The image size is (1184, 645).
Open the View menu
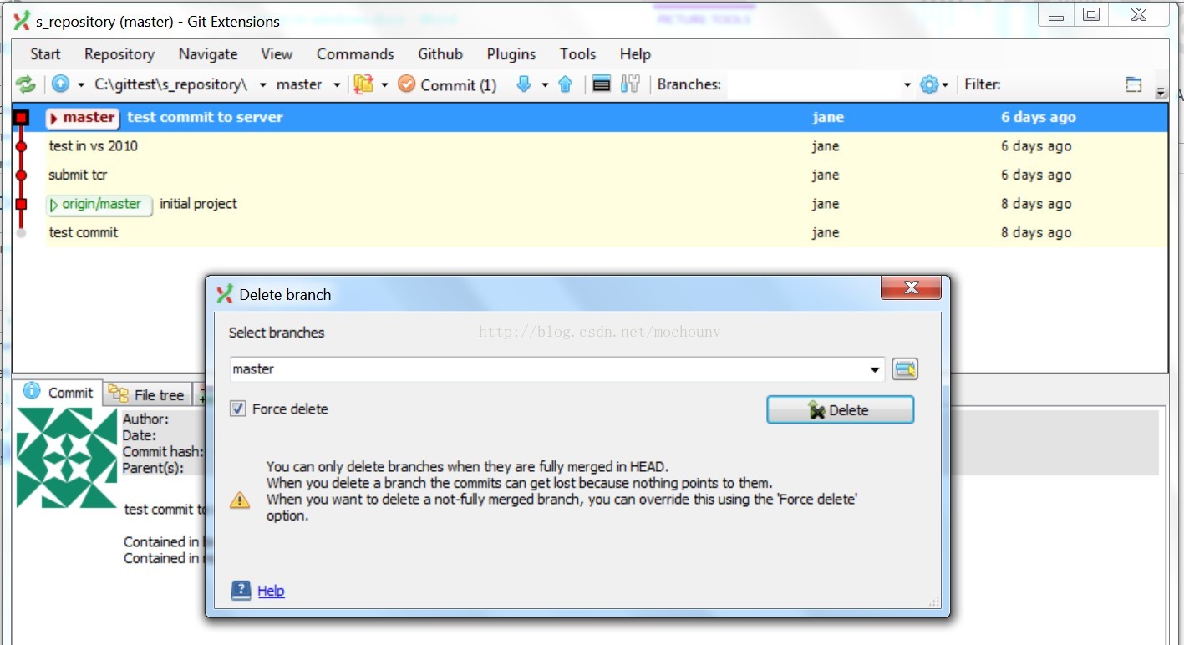[x=277, y=54]
